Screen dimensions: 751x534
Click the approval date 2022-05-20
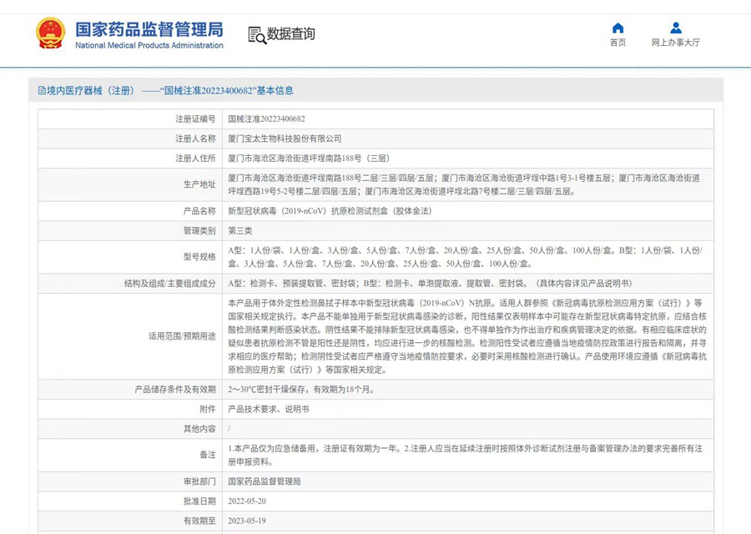click(x=249, y=501)
